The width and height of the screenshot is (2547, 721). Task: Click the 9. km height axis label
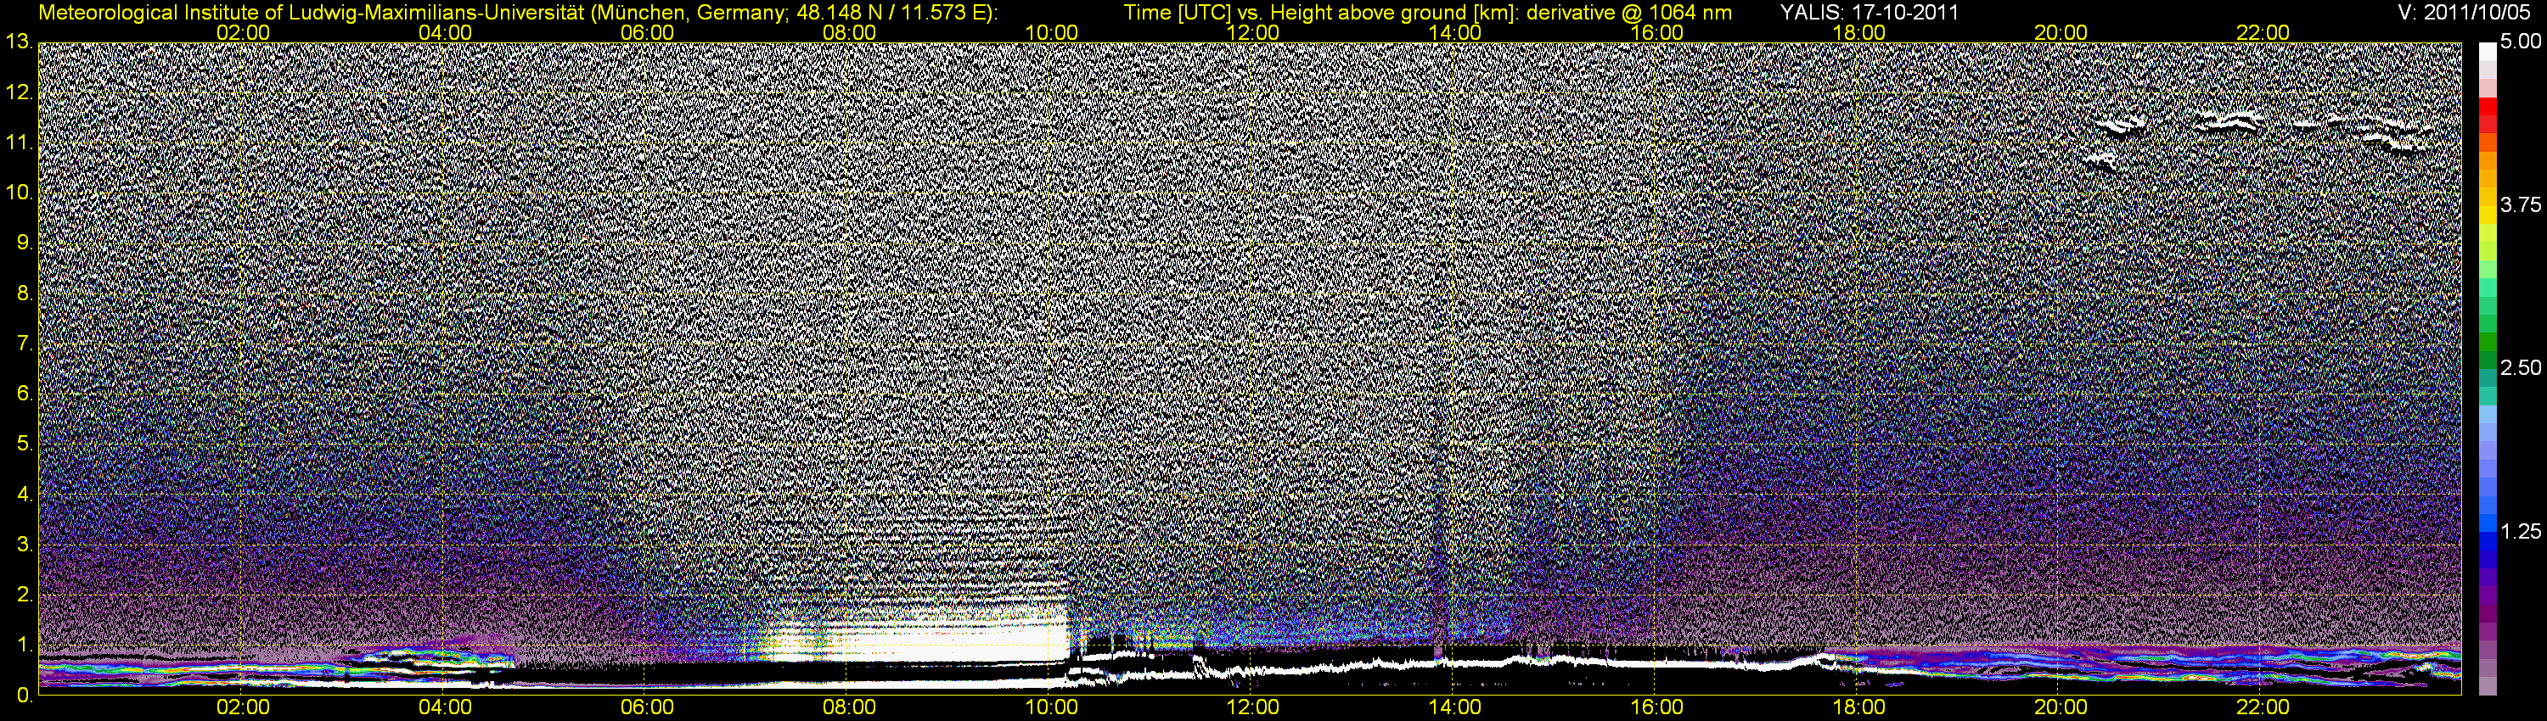click(24, 243)
